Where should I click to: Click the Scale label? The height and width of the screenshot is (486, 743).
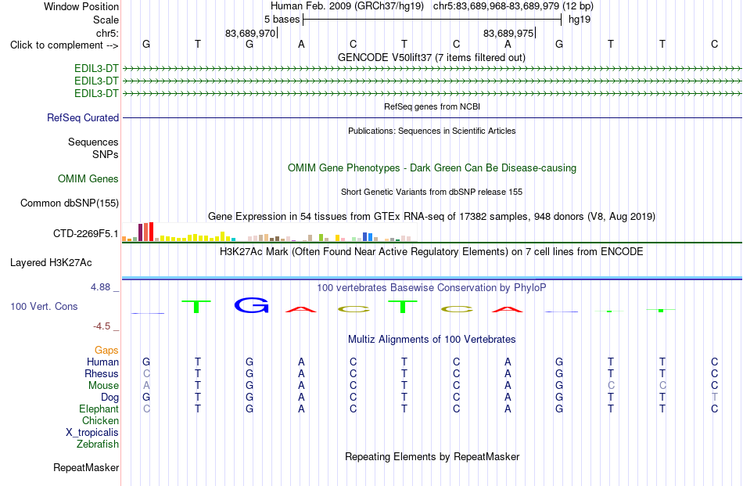pyautogui.click(x=106, y=20)
